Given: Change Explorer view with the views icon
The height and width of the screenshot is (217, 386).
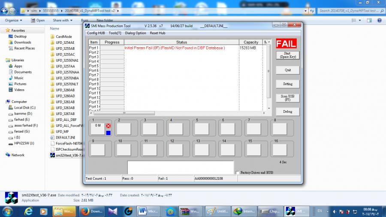Looking at the screenshot, I should pyautogui.click(x=354, y=20).
